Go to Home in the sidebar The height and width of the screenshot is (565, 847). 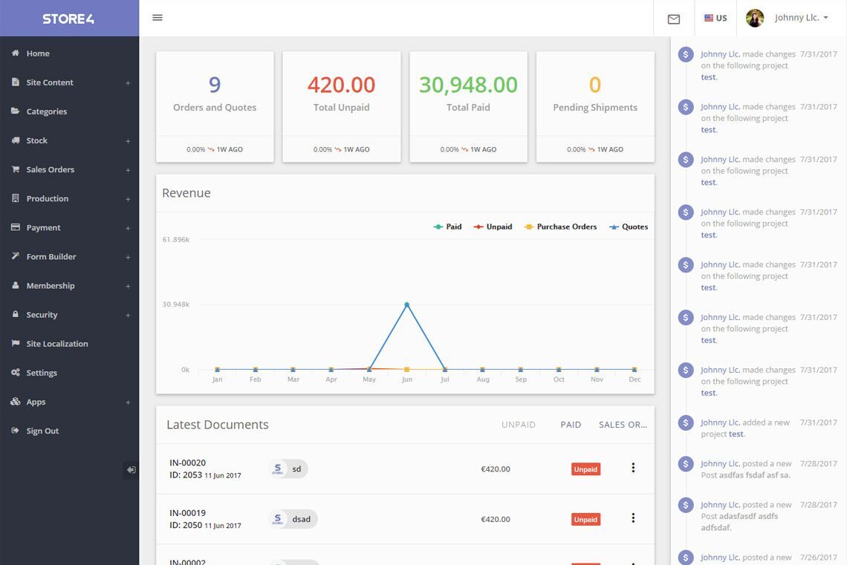click(x=38, y=53)
